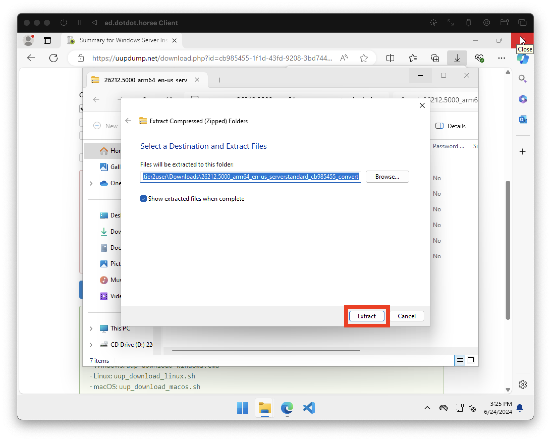Screen dimensions: 551x441
Task: Expand the This PC tree node
Action: (91, 328)
